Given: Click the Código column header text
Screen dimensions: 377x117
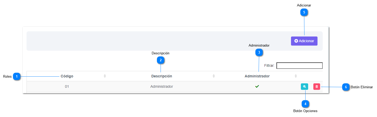Looking at the screenshot, I should click(x=67, y=76).
